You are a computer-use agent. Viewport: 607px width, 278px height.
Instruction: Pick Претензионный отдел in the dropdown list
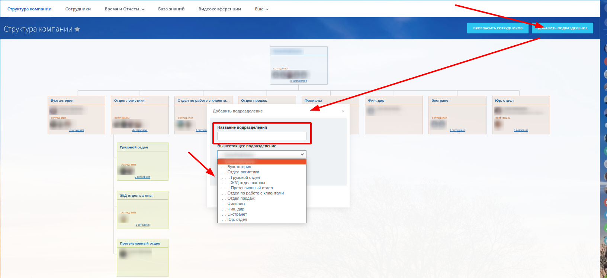point(252,188)
